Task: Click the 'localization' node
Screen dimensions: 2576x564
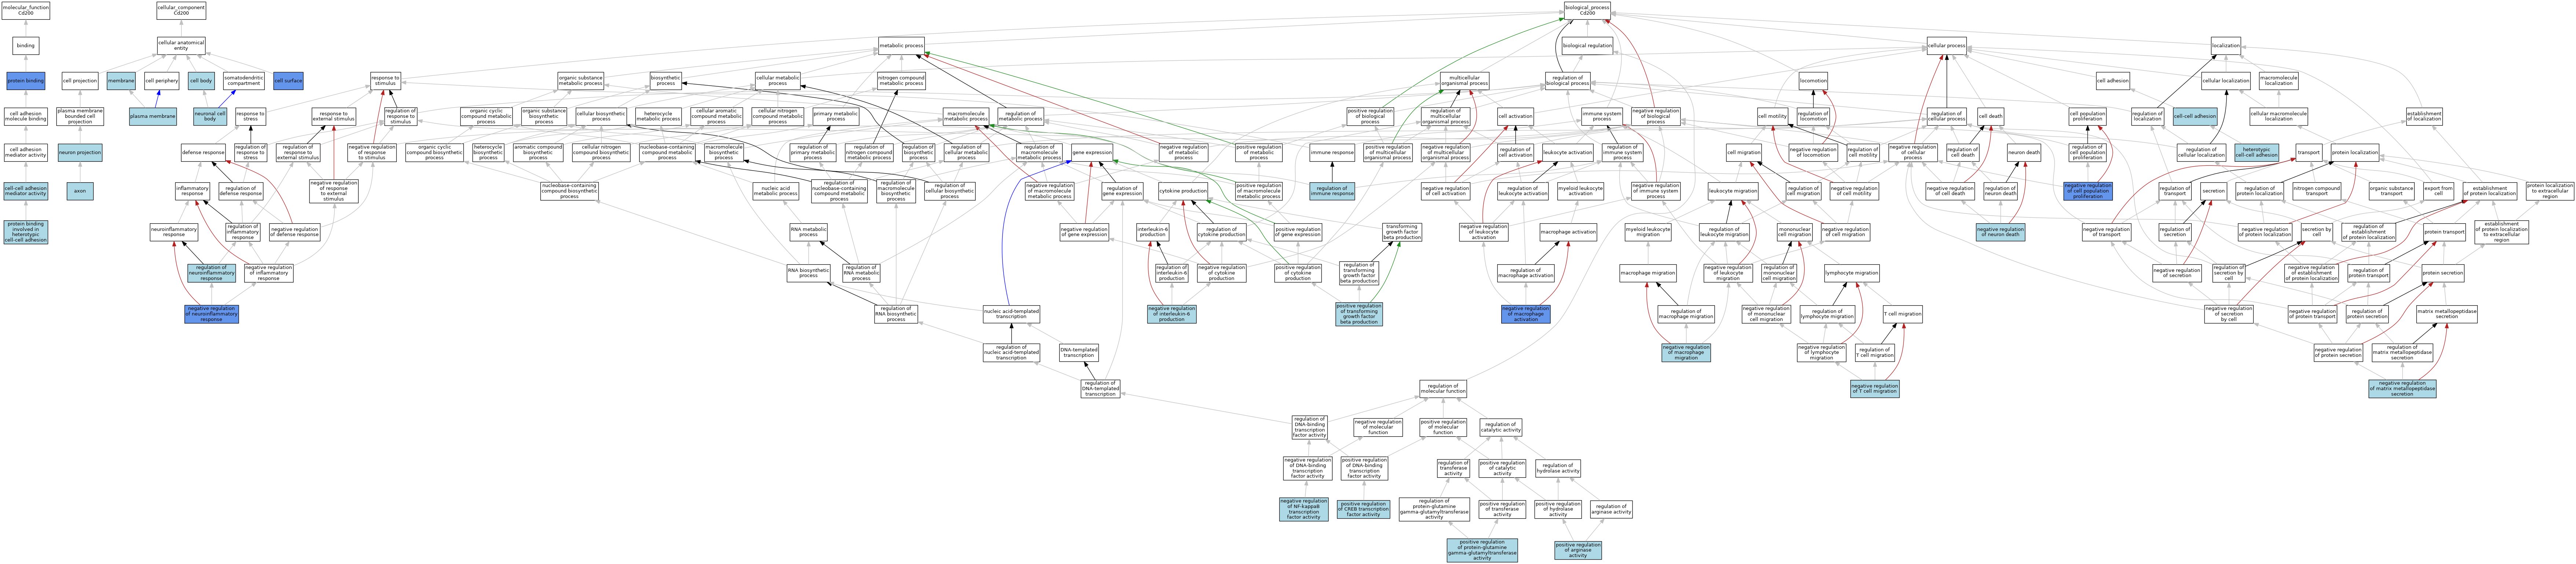Action: pos(2226,46)
